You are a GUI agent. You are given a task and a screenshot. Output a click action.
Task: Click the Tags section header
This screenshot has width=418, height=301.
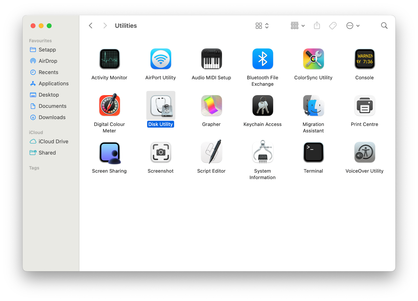point(34,168)
